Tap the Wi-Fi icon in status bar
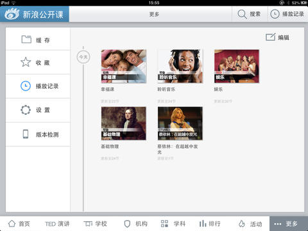The width and height of the screenshot is (308, 231). (13, 3)
